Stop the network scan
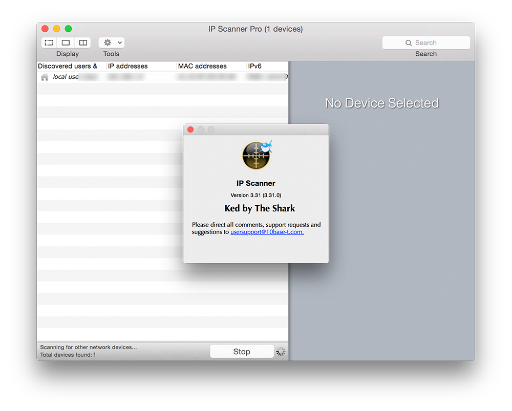The width and height of the screenshot is (512, 411). point(242,352)
